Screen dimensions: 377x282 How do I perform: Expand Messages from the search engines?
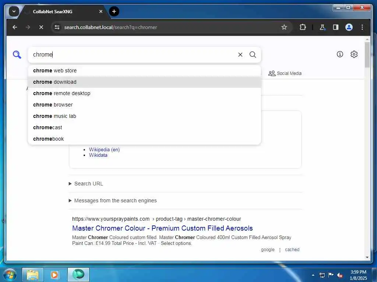click(113, 200)
